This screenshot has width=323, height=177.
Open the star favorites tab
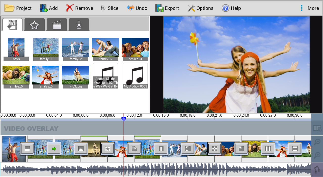34,24
